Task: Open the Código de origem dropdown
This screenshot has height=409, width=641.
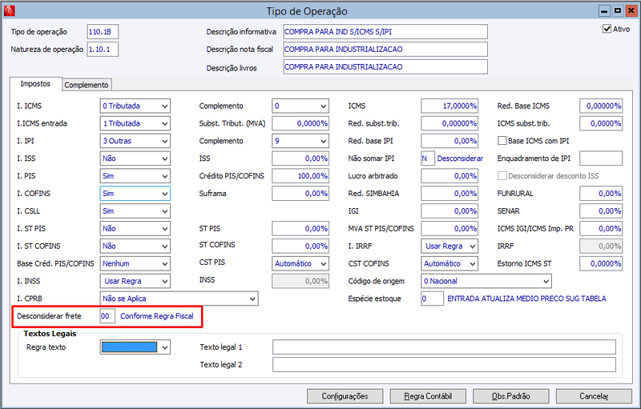Action: click(486, 281)
